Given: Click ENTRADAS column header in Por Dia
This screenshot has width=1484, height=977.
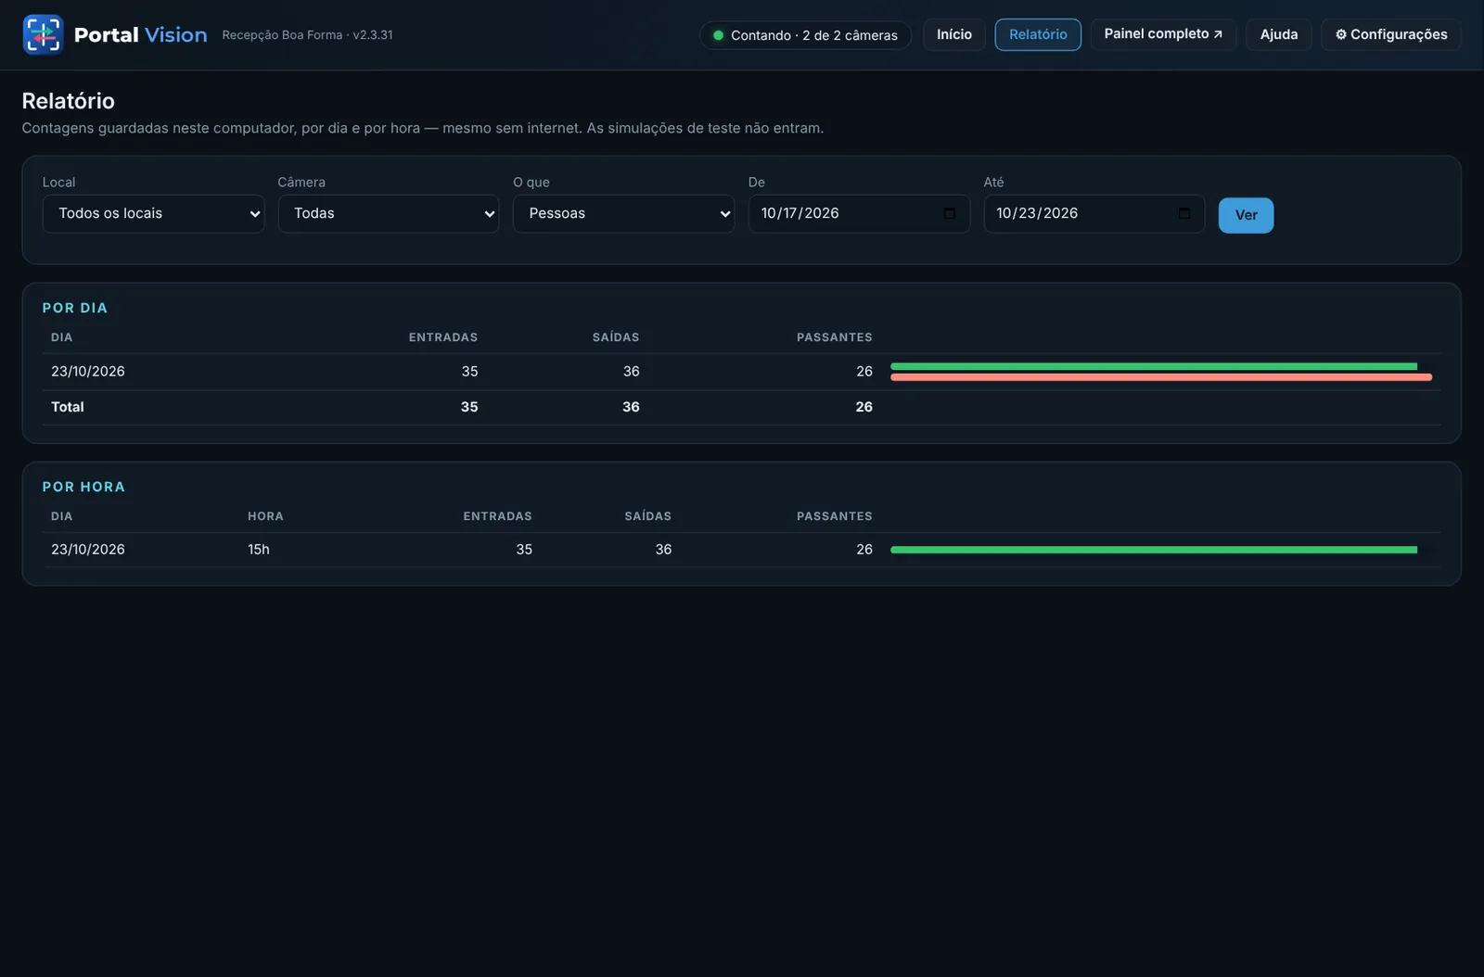Looking at the screenshot, I should click(443, 337).
